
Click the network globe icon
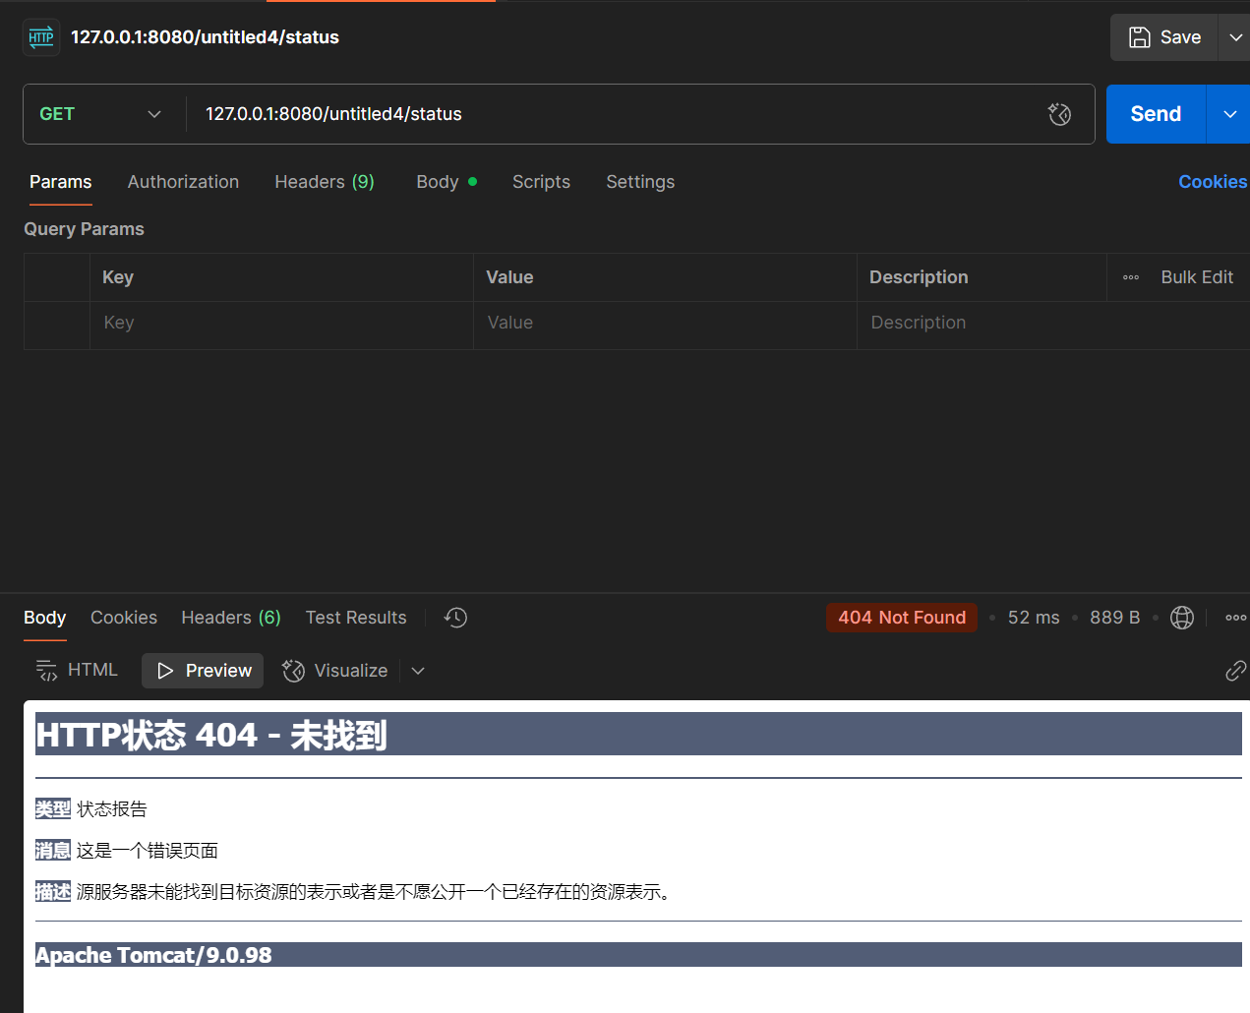pyautogui.click(x=1182, y=618)
